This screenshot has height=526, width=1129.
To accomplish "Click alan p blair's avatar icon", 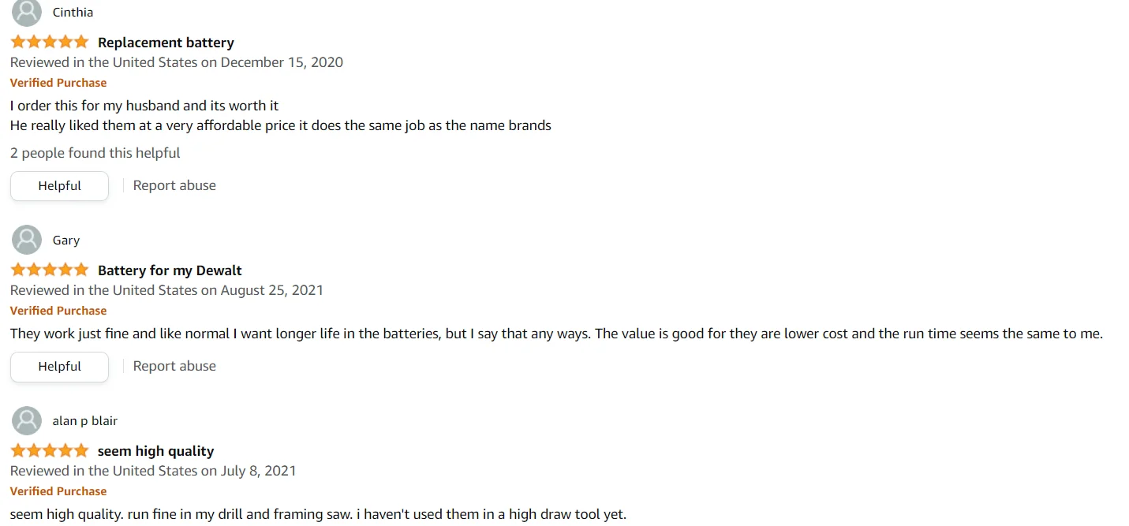I will 27,420.
